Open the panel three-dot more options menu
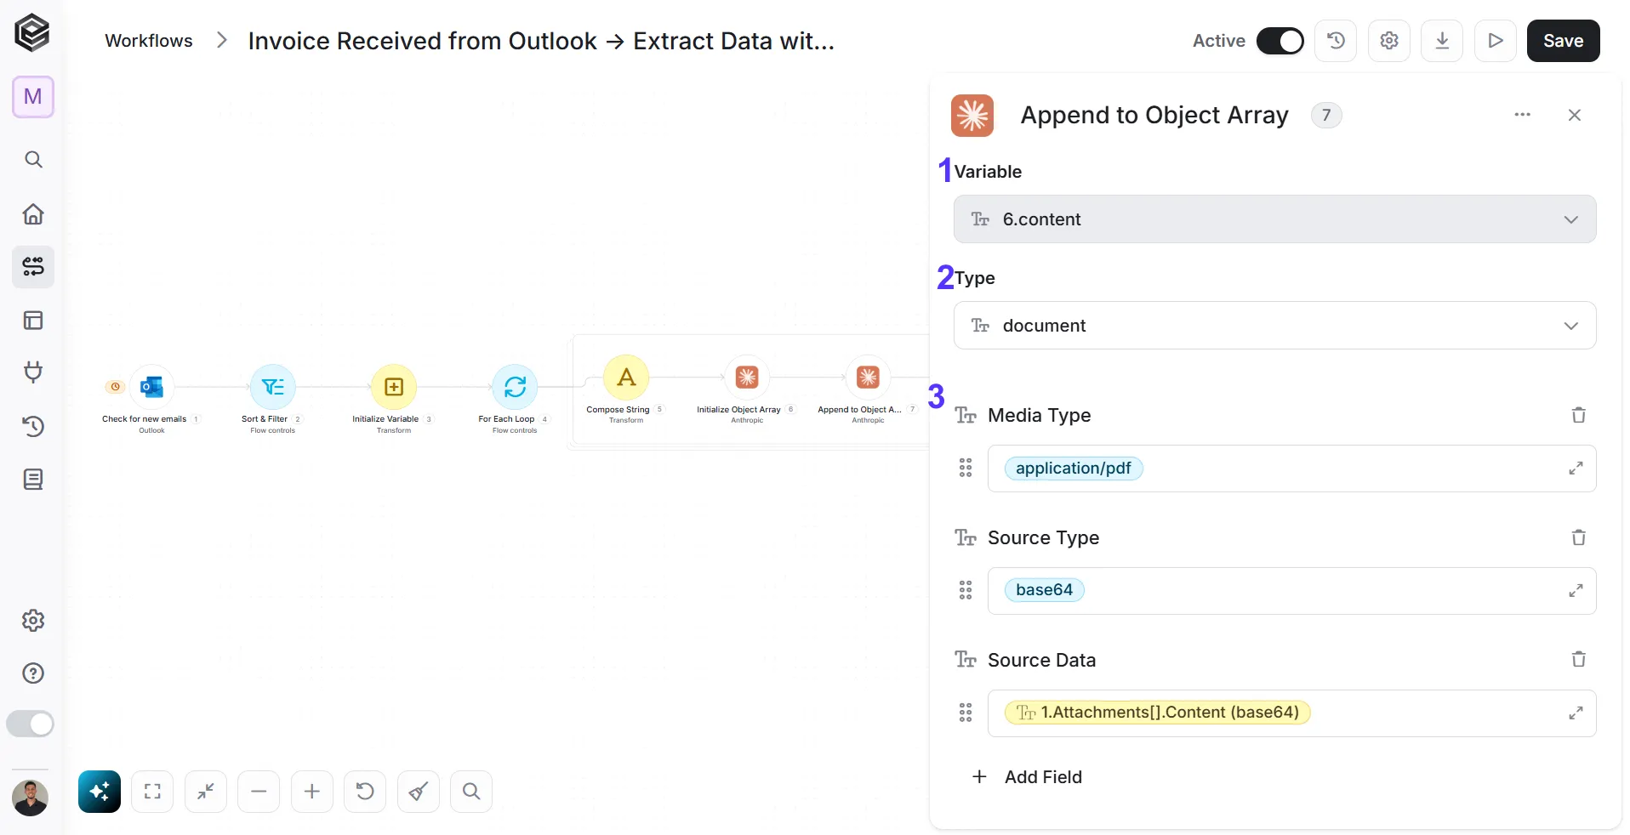 tap(1522, 115)
